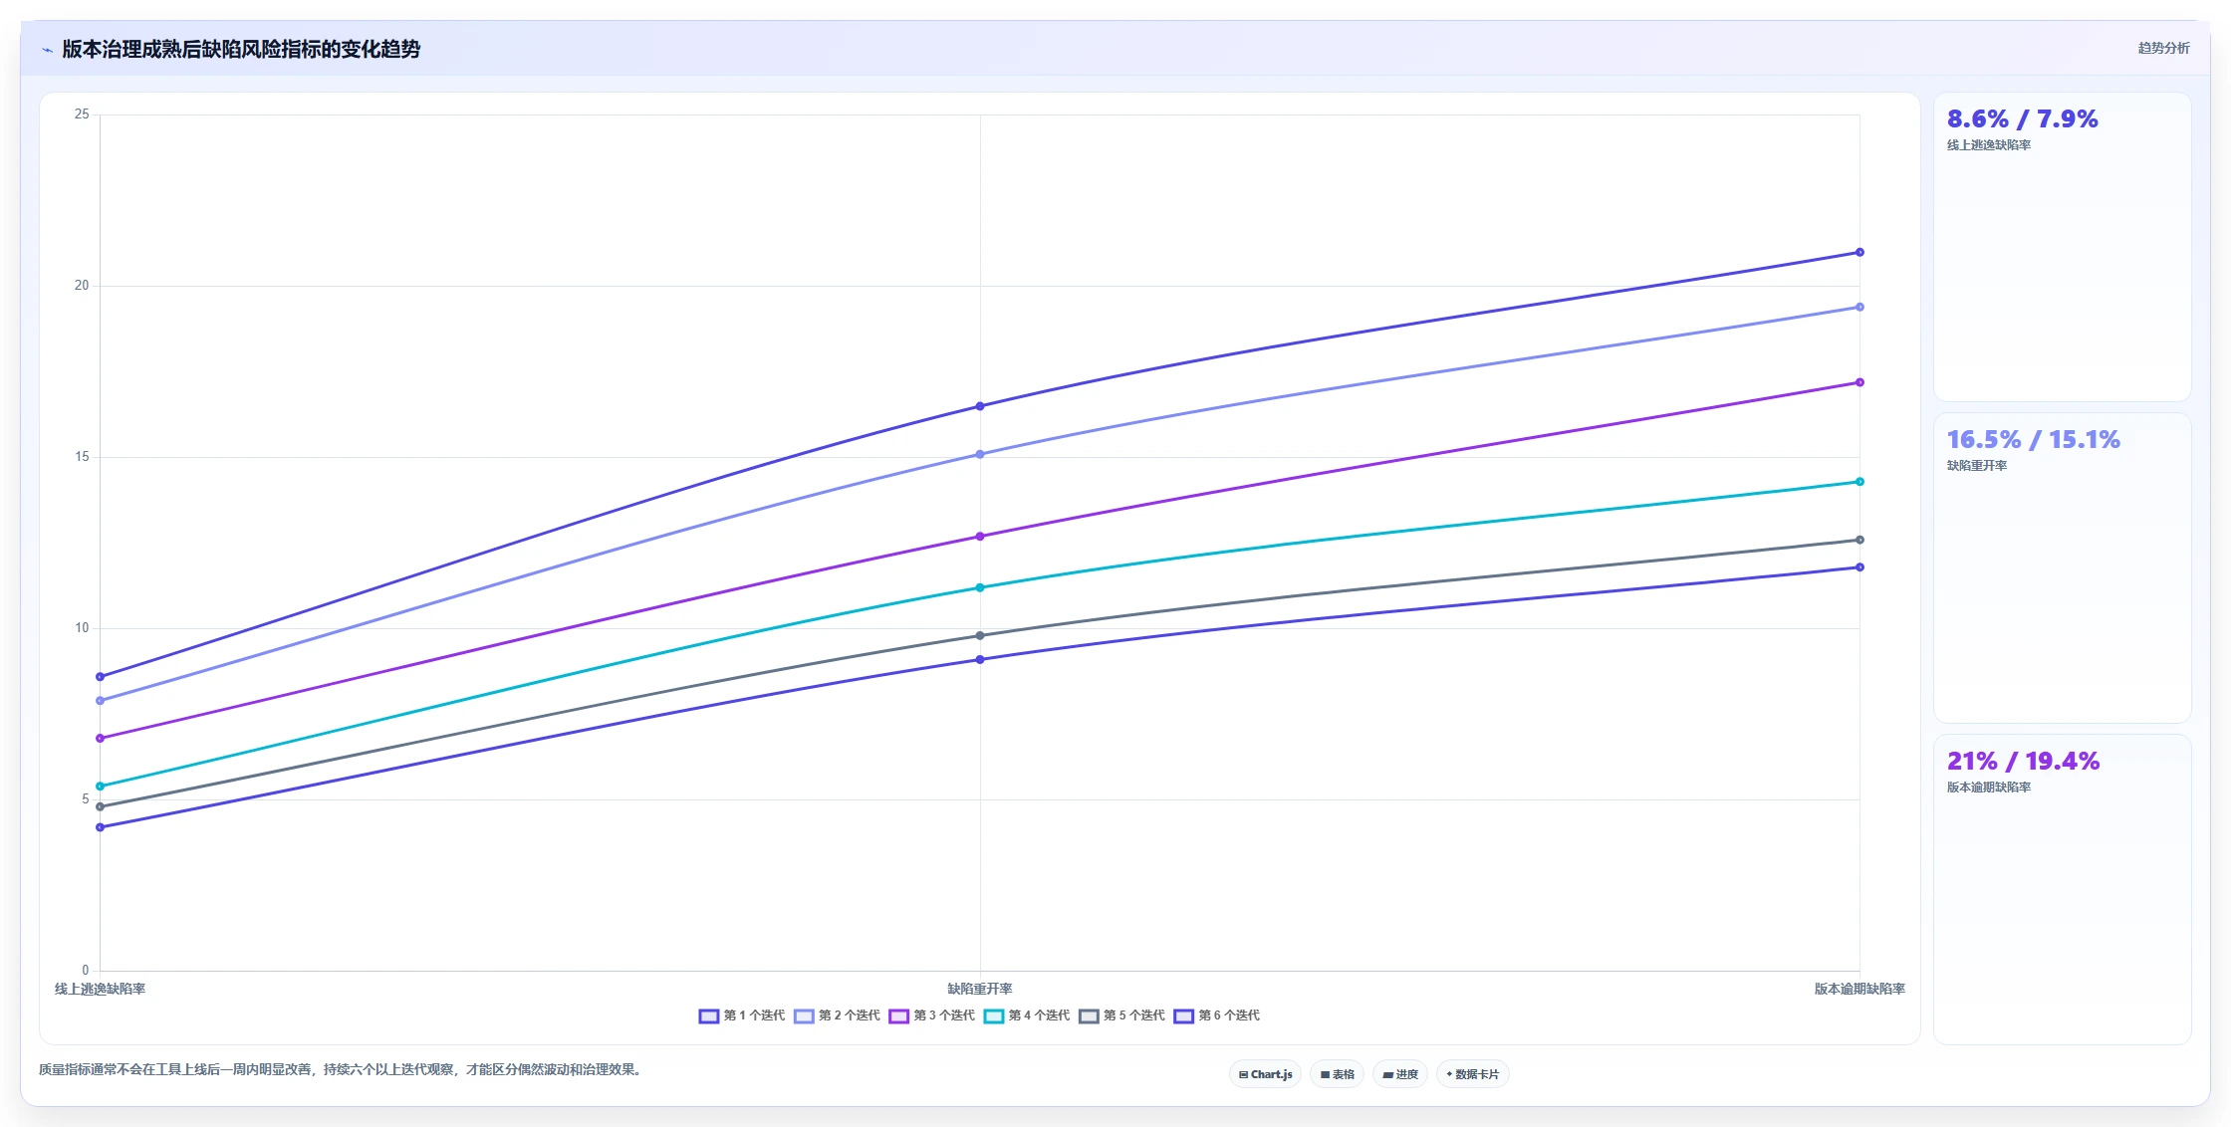Toggle the 第 5 个迭代 legend series
The width and height of the screenshot is (2231, 1127).
click(x=1122, y=1015)
